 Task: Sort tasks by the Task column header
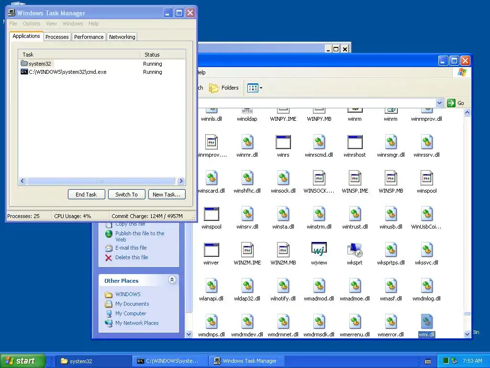[79, 55]
